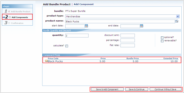Click the percentage input field
This screenshot has height=93, width=184.
tap(127, 40)
